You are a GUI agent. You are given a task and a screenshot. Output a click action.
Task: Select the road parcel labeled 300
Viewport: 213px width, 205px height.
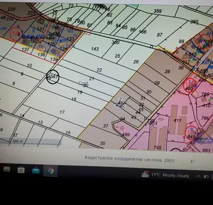(116, 42)
